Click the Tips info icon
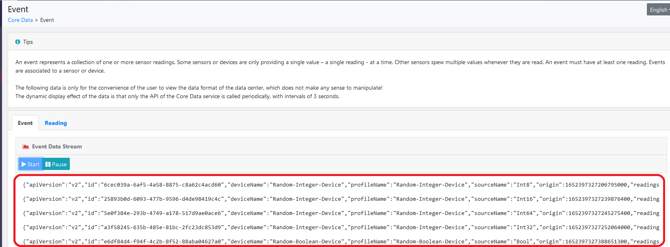This screenshot has height=247, width=670. [x=17, y=42]
